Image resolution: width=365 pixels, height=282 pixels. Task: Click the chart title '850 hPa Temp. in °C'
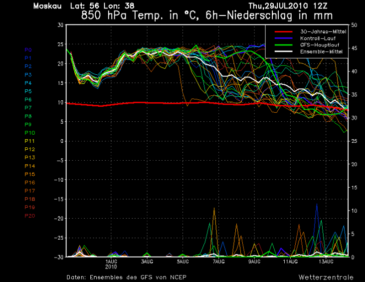click(140, 15)
